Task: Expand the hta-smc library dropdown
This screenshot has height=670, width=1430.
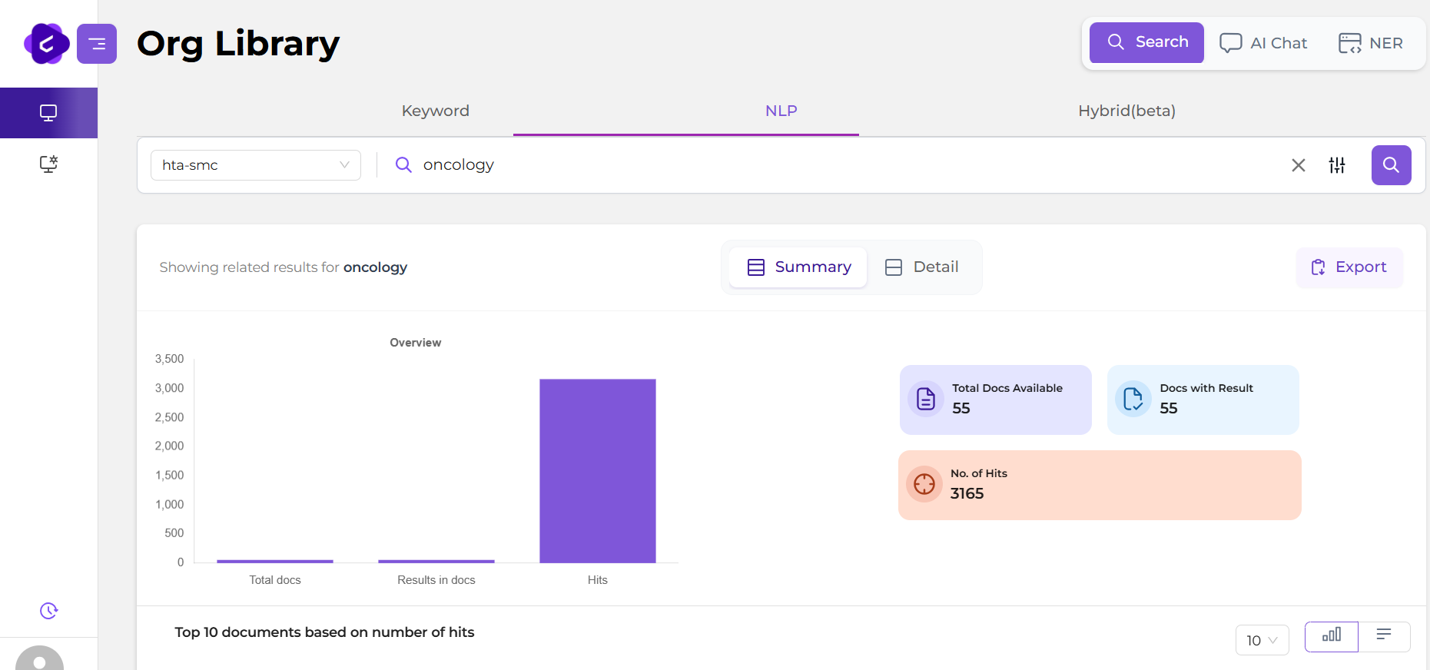Action: [x=255, y=165]
